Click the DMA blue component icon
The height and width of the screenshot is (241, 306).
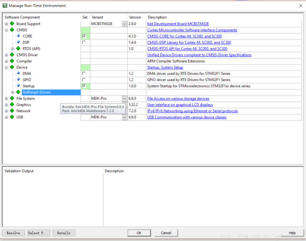coord(18,73)
